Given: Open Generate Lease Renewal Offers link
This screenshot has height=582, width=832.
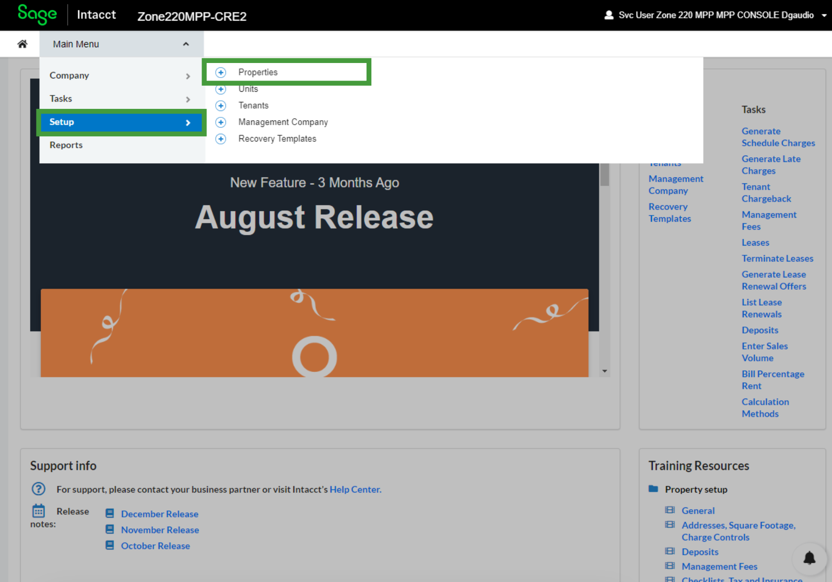Looking at the screenshot, I should 774,280.
